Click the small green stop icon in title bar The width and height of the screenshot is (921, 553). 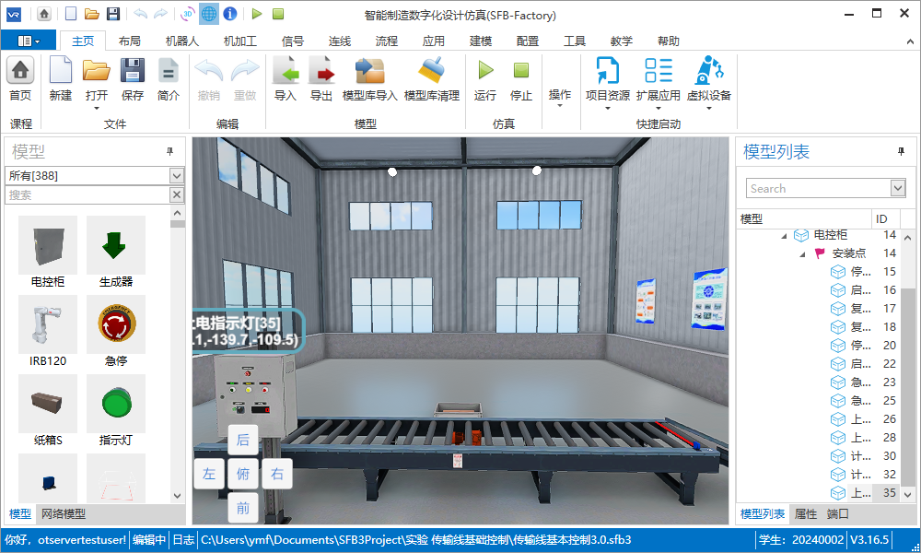click(x=278, y=14)
